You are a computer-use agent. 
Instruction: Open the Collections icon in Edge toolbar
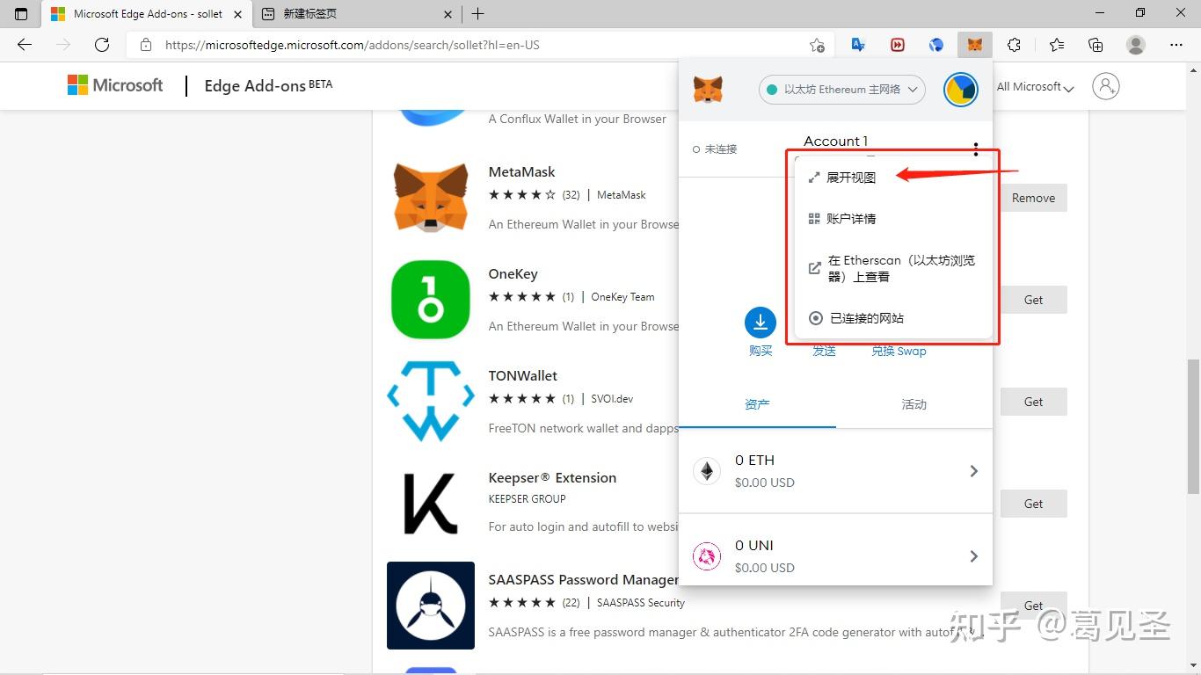click(1095, 45)
